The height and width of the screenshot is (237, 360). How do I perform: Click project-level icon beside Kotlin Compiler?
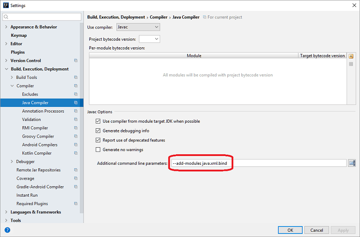pyautogui.click(x=76, y=153)
